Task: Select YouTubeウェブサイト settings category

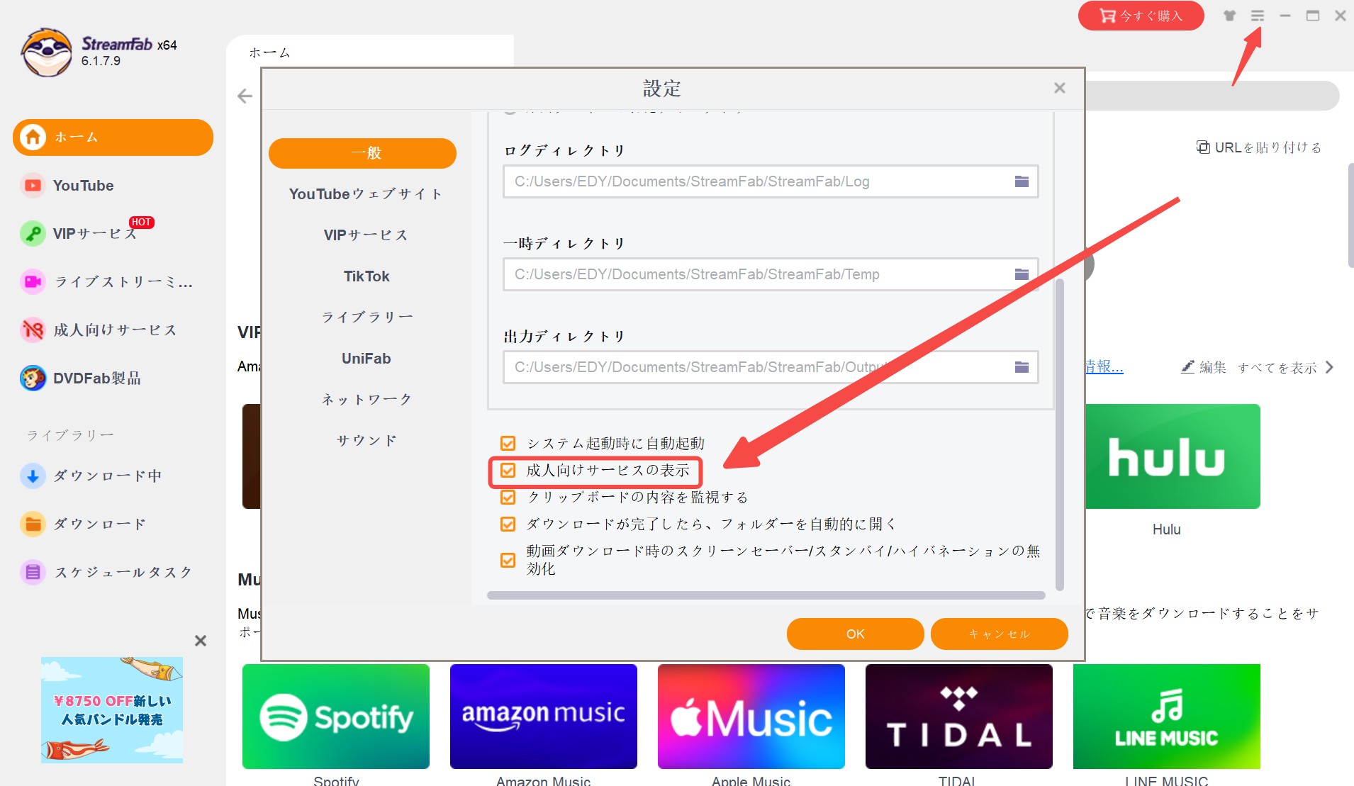Action: click(x=366, y=194)
